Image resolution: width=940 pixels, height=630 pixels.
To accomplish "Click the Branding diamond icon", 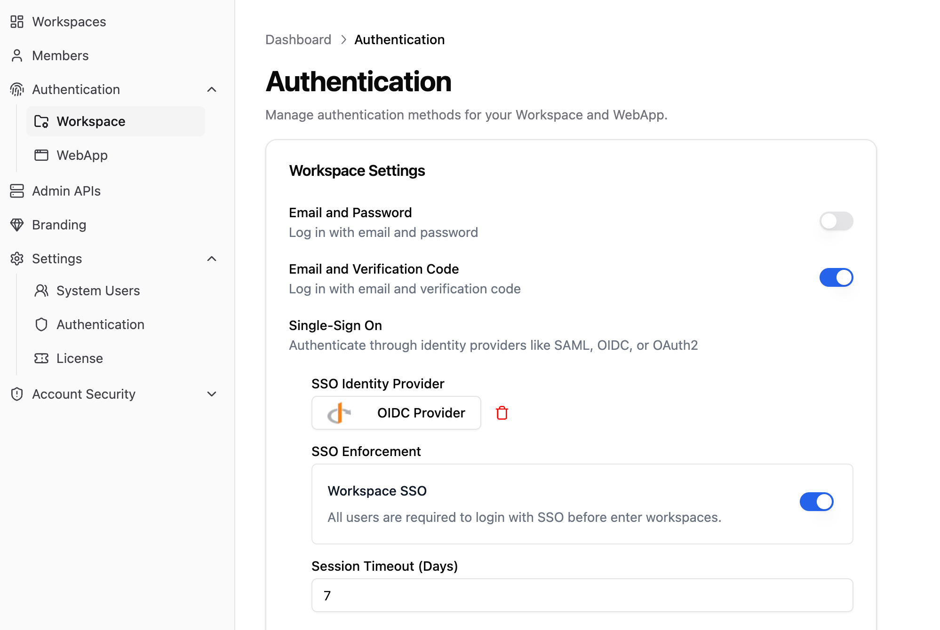I will point(17,225).
